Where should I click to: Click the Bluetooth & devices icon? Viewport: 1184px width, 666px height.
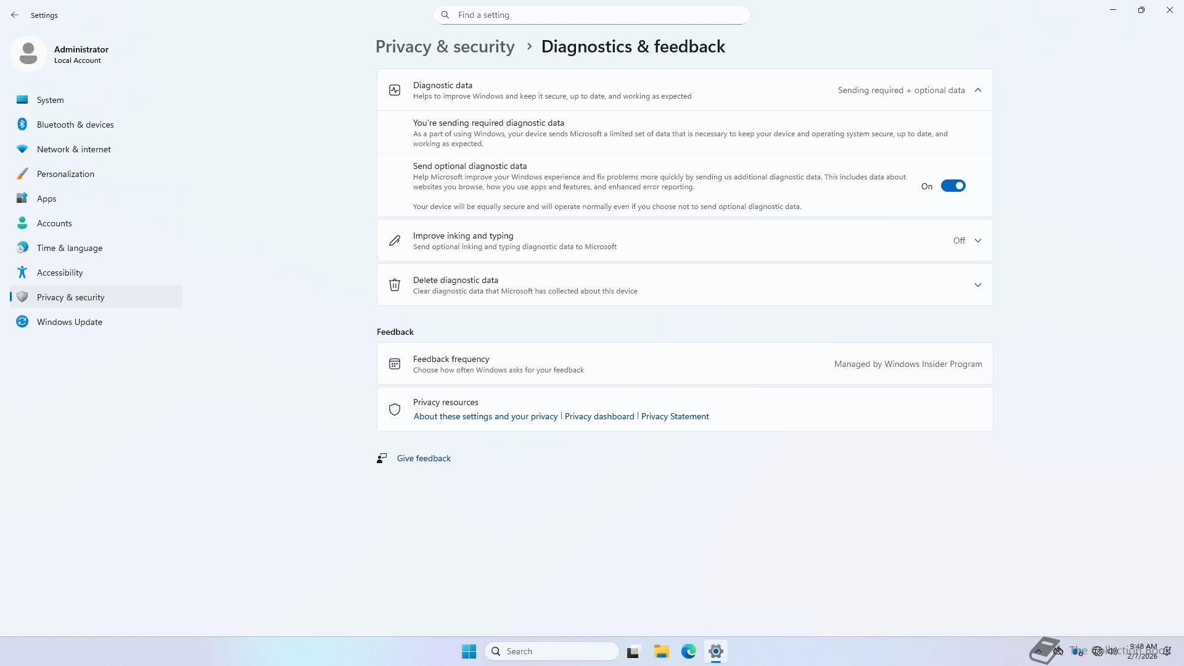pos(22,125)
